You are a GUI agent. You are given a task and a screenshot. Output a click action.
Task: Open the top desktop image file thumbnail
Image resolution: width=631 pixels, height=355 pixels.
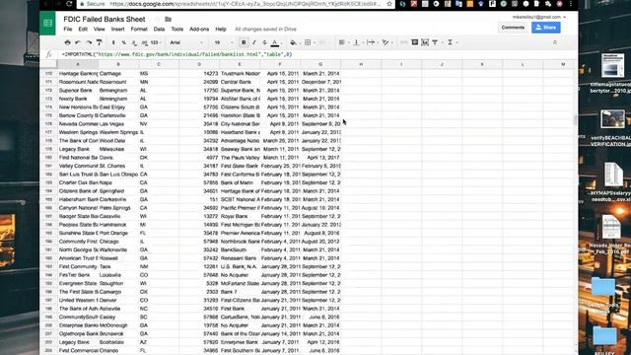pyautogui.click(x=612, y=65)
